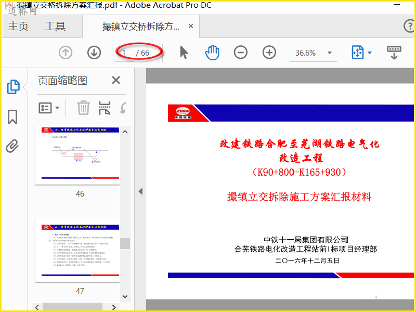Select page 46 thumbnail

[x=77, y=155]
